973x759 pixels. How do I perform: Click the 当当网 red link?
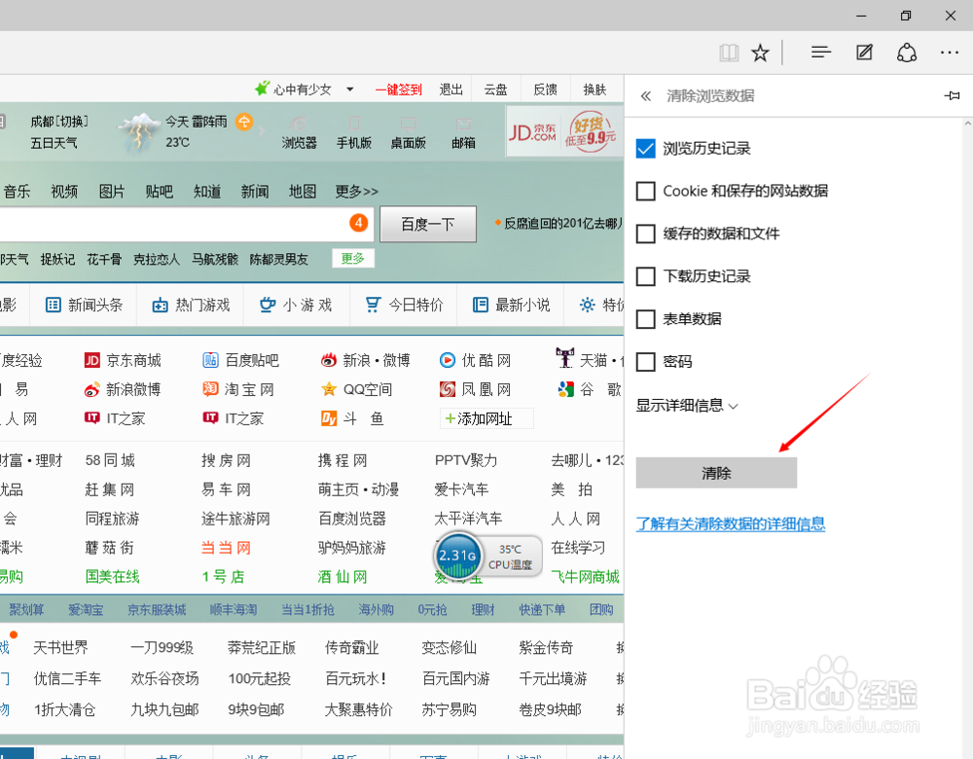[226, 548]
